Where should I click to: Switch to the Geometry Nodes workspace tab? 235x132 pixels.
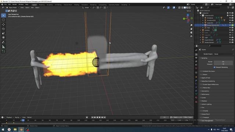[x=114, y=5]
